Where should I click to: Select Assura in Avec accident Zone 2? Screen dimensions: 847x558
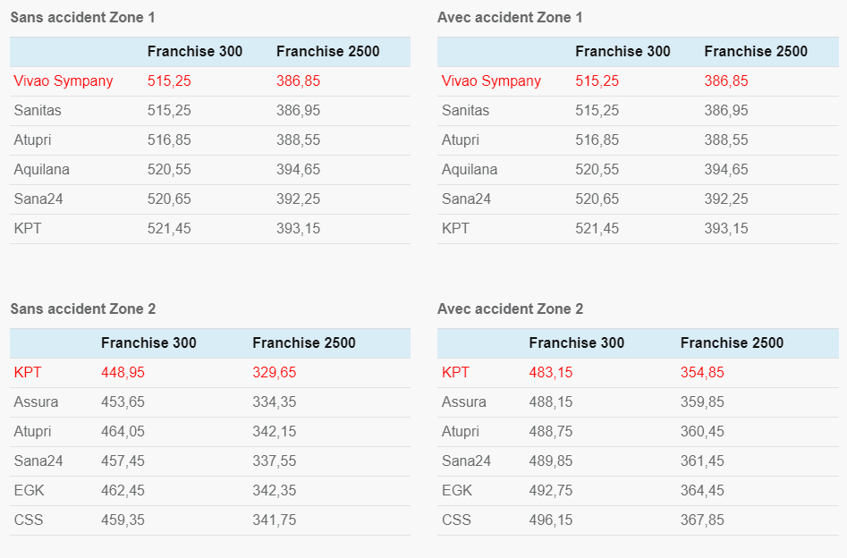464,402
